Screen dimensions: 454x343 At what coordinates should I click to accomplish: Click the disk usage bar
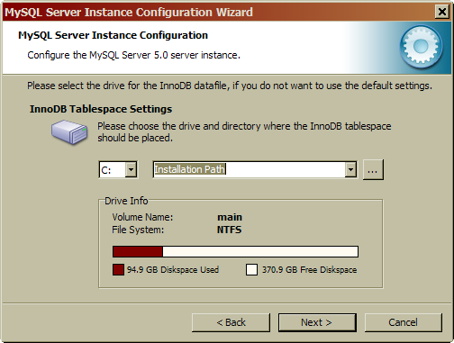(x=235, y=251)
